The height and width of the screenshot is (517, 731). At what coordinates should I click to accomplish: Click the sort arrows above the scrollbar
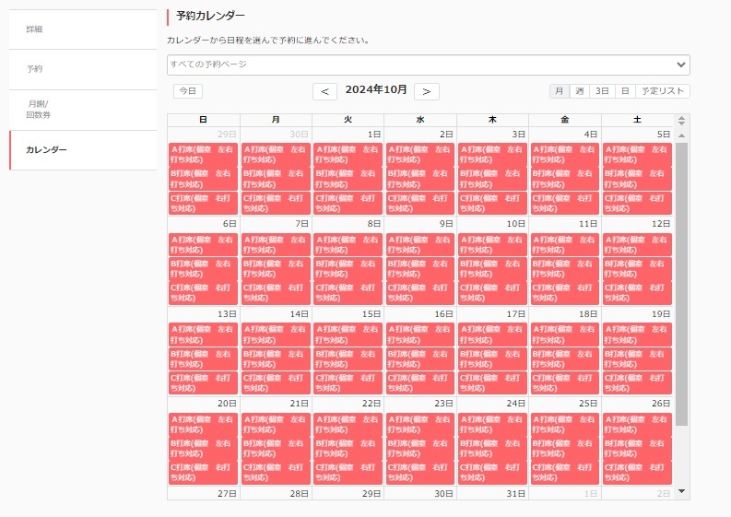point(682,120)
